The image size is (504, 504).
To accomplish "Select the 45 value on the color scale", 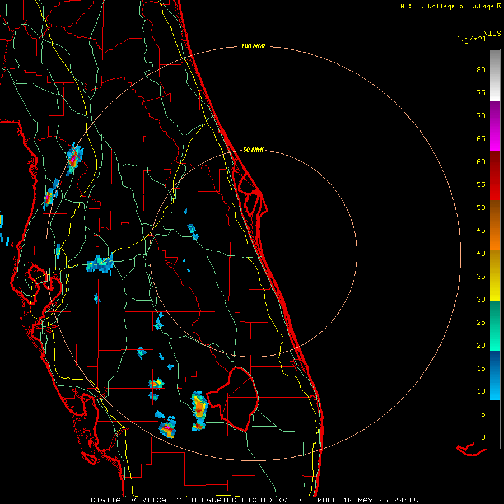I will pyautogui.click(x=481, y=231).
